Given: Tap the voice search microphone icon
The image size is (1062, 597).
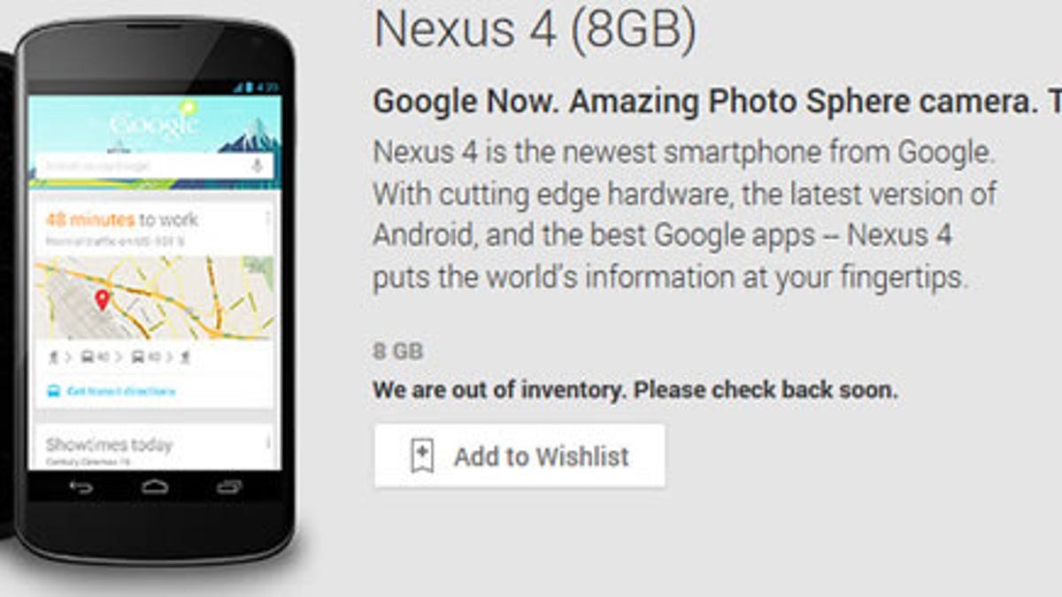Looking at the screenshot, I should click(257, 165).
